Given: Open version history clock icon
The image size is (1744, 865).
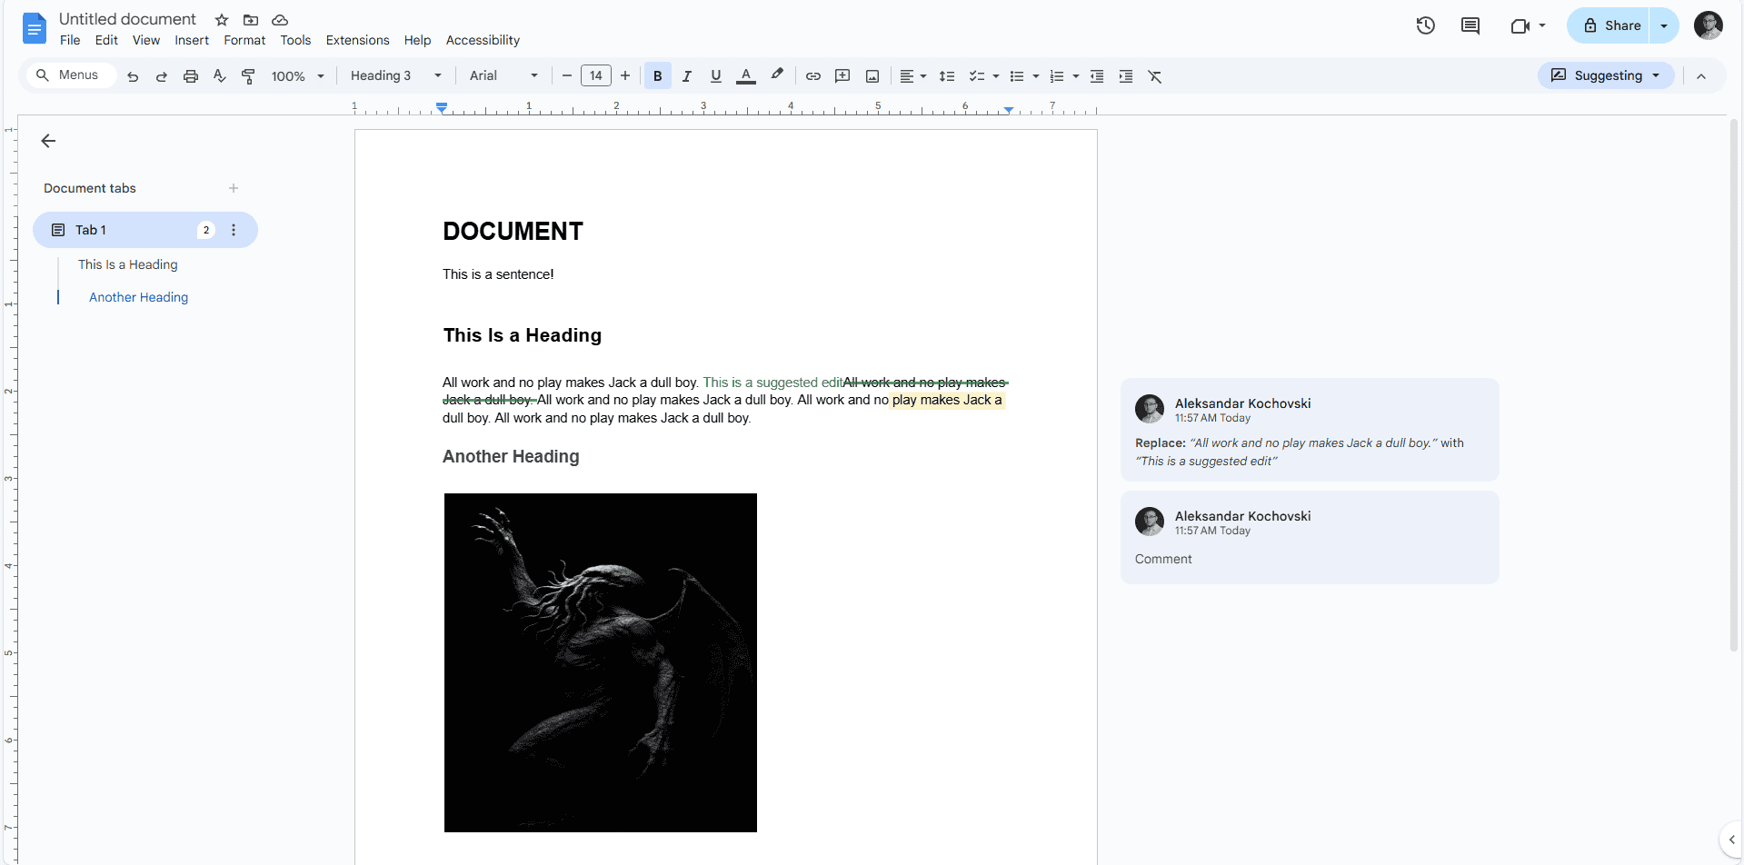Looking at the screenshot, I should pos(1425,25).
